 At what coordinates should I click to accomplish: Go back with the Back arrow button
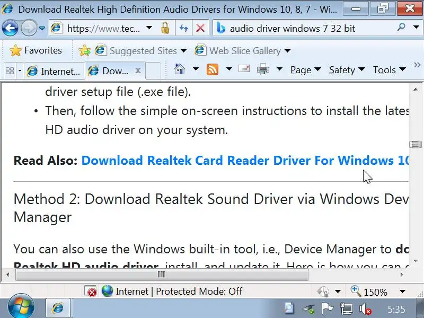10,28
